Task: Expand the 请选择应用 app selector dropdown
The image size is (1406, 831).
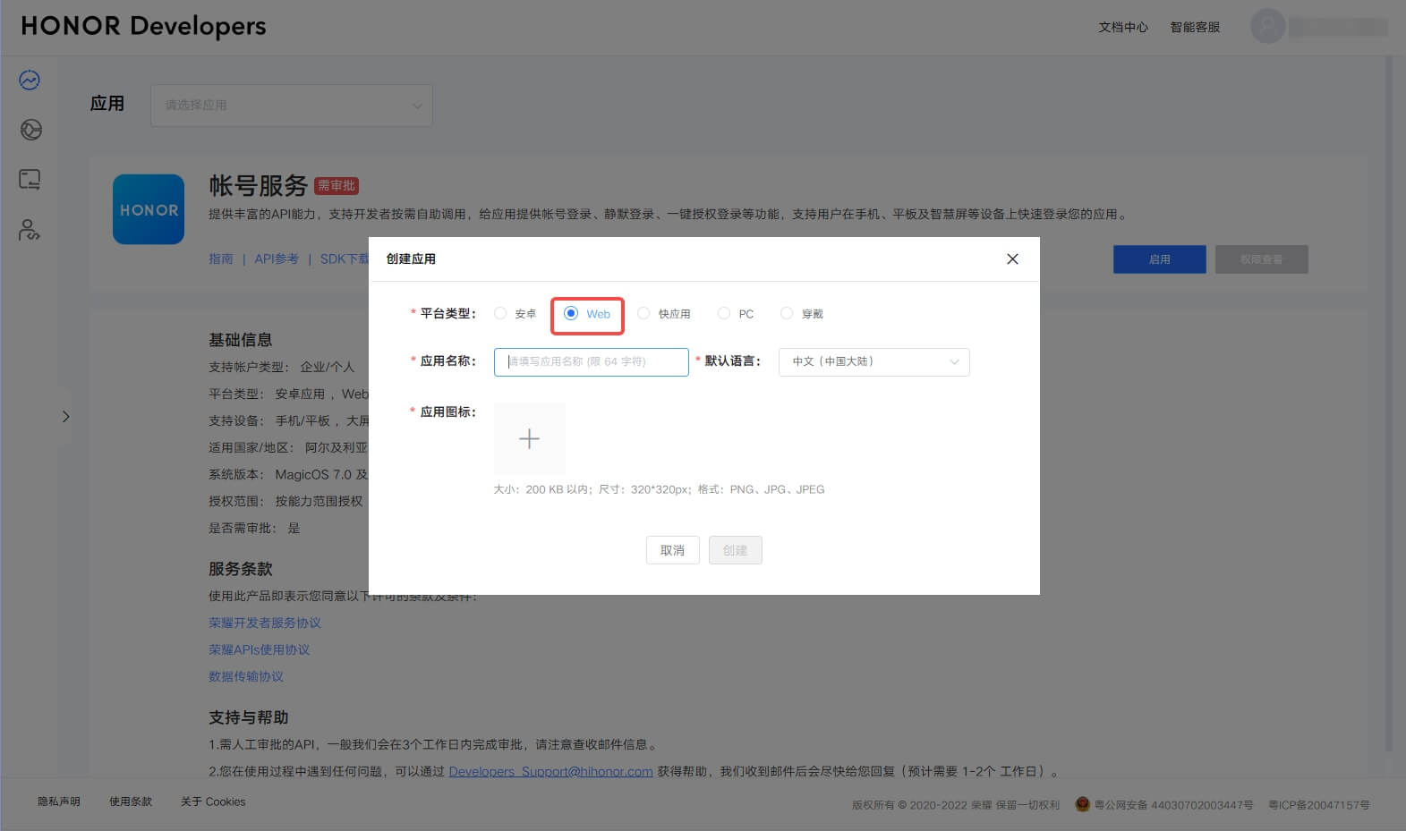Action: [x=291, y=106]
